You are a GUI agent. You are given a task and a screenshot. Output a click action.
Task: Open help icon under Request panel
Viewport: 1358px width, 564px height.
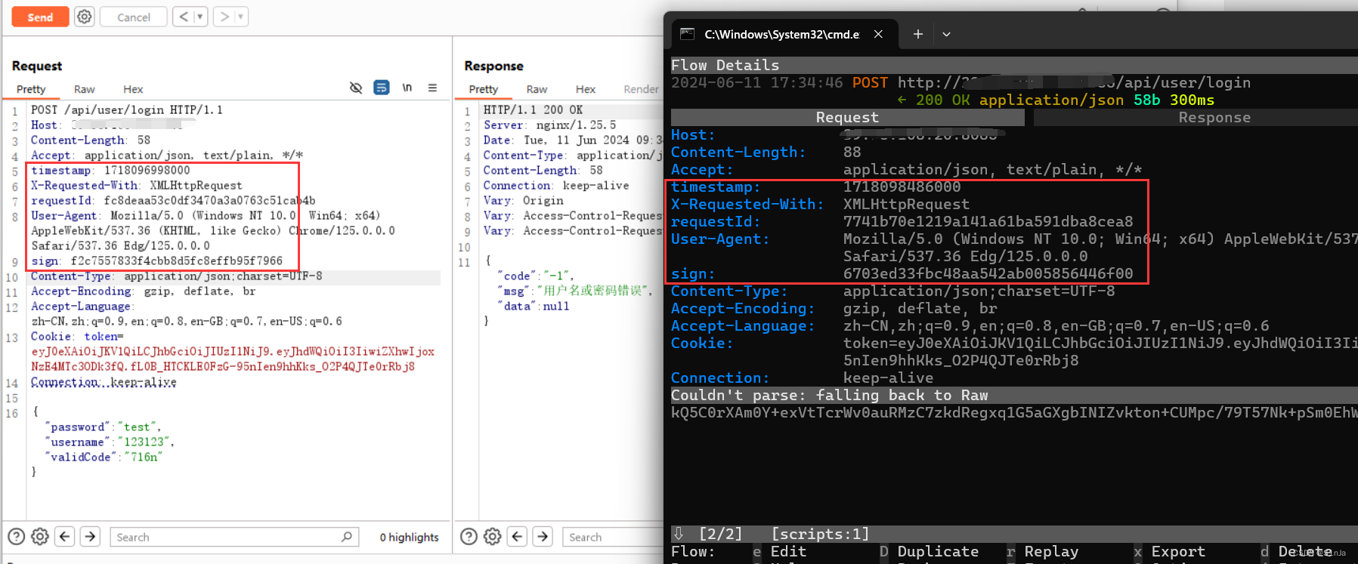(x=16, y=537)
